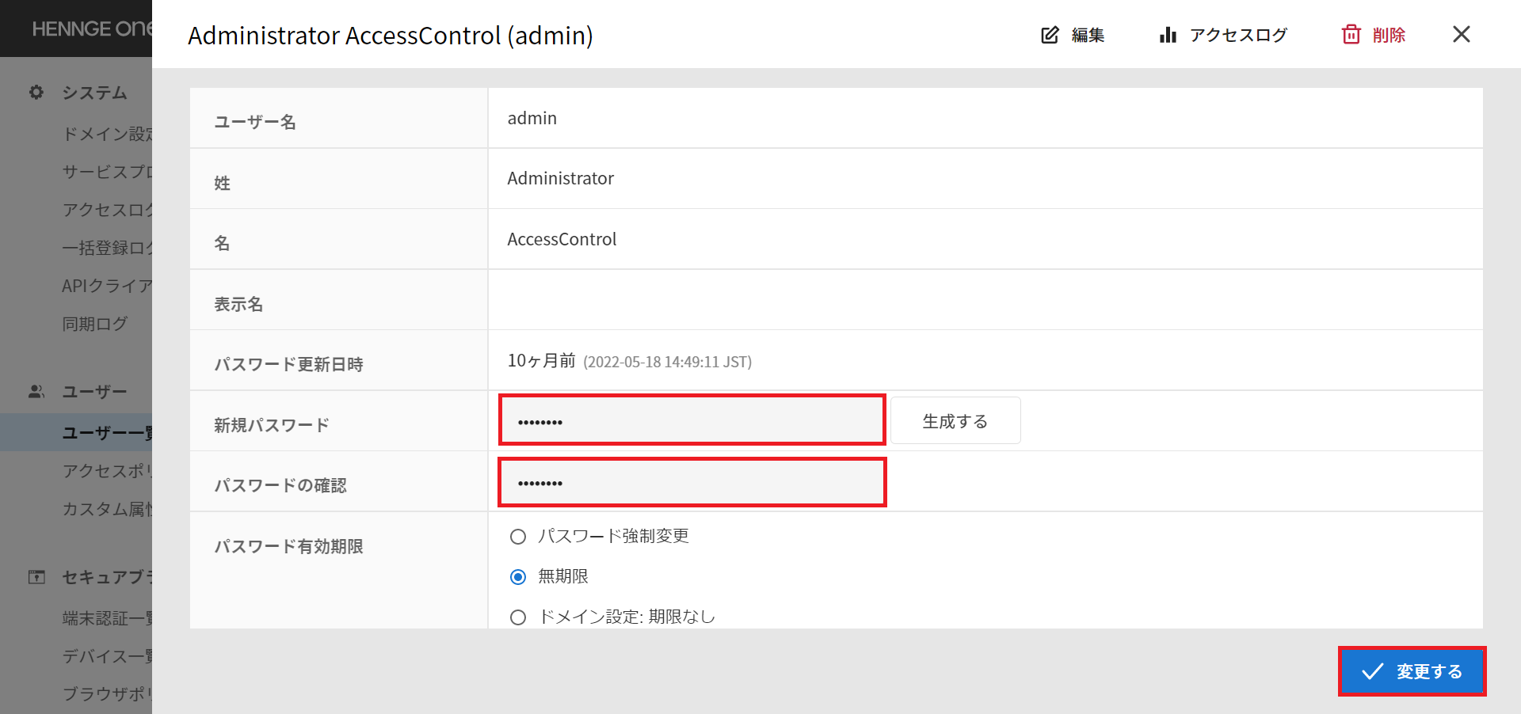The height and width of the screenshot is (714, 1521).
Task: Click into the 新規パスワード input field
Action: 692,420
